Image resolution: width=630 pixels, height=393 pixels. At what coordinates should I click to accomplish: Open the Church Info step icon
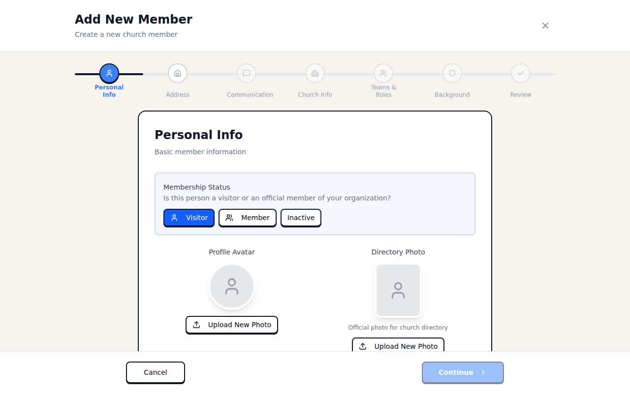[x=315, y=73]
